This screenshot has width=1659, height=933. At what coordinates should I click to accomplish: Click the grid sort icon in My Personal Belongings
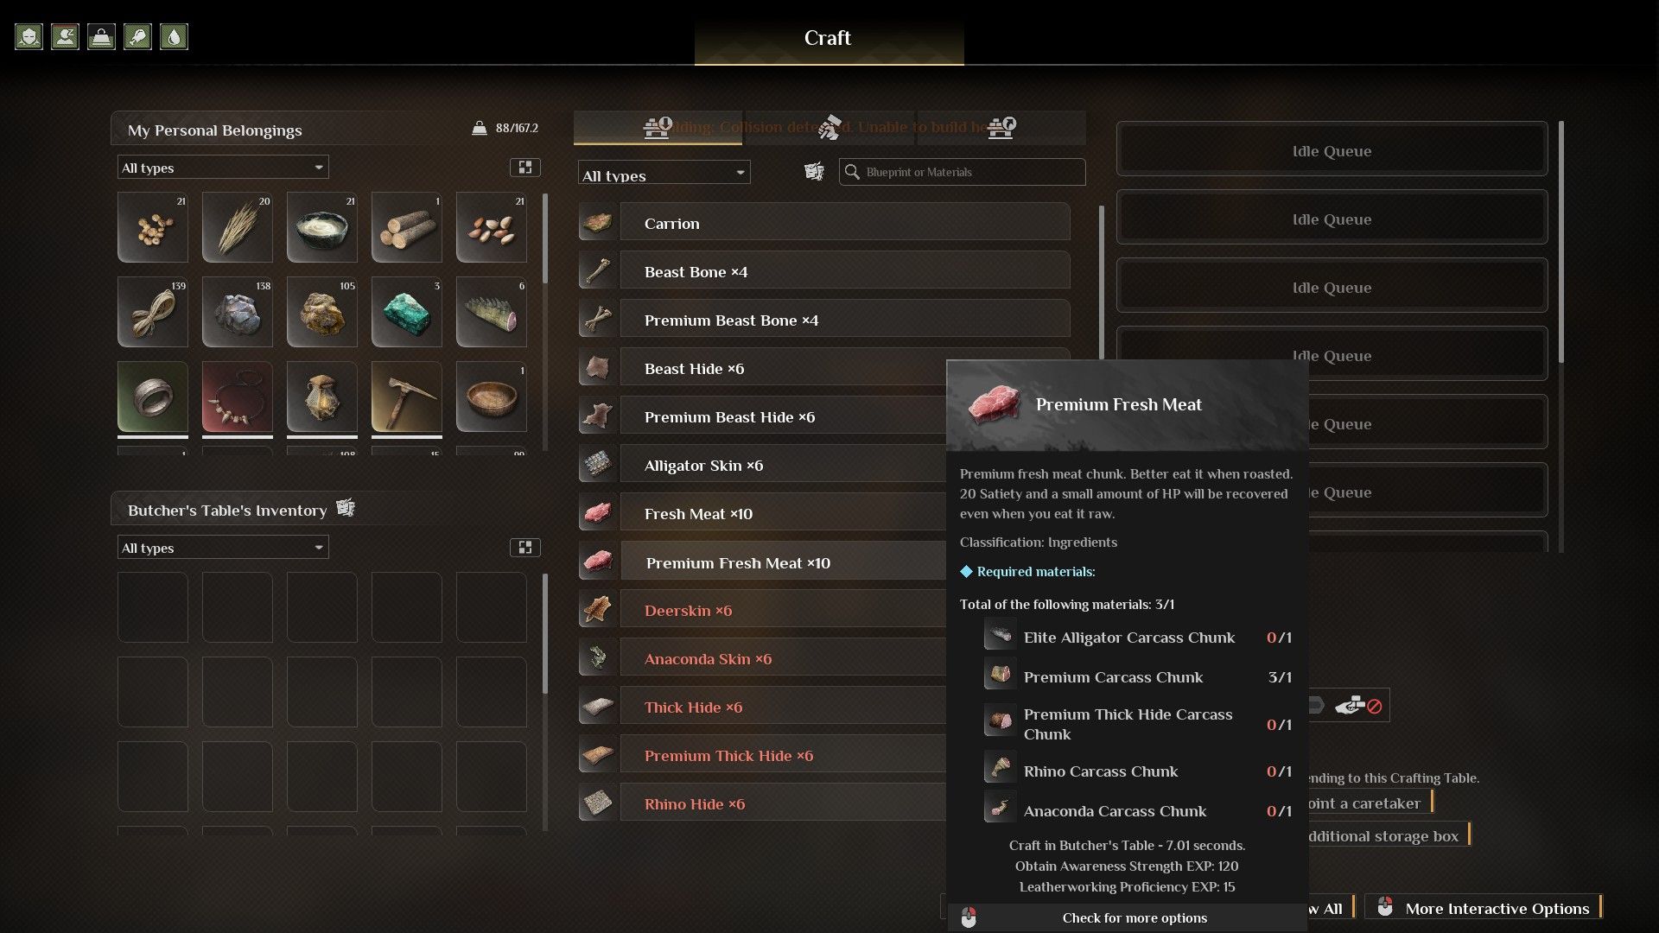(x=524, y=168)
